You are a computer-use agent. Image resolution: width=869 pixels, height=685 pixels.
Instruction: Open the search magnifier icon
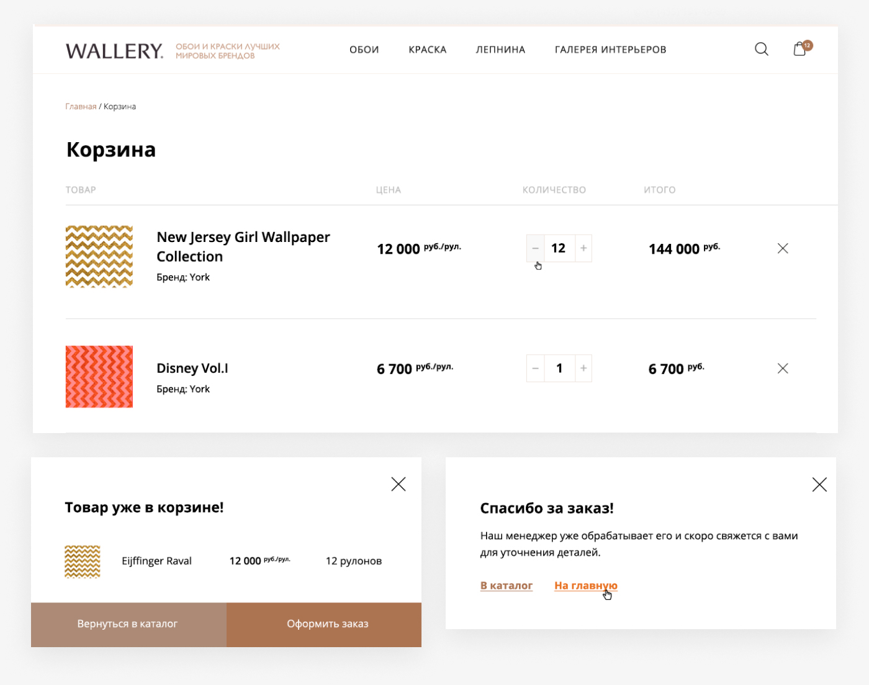pyautogui.click(x=762, y=49)
